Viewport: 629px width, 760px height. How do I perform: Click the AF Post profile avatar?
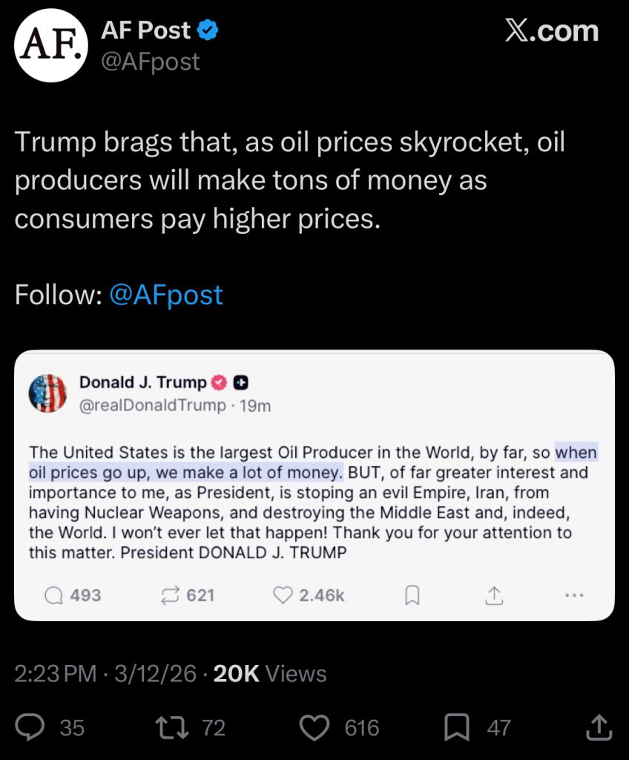coord(51,45)
